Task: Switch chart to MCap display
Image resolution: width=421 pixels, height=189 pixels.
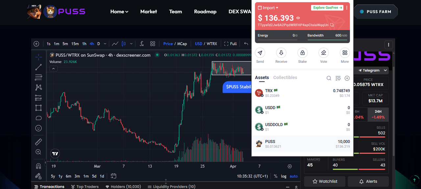Action: pos(182,44)
